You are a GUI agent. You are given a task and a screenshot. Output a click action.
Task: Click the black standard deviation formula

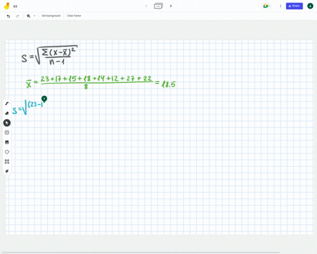50,56
